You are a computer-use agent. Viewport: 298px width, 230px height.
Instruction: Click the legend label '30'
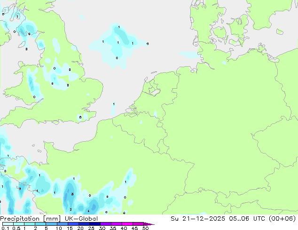coord(102,228)
